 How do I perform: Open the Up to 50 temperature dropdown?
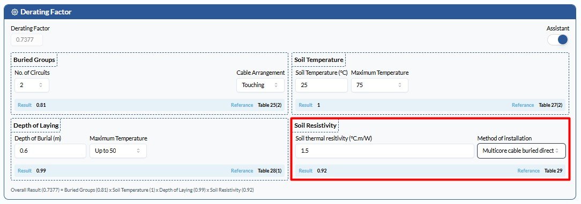click(x=118, y=151)
